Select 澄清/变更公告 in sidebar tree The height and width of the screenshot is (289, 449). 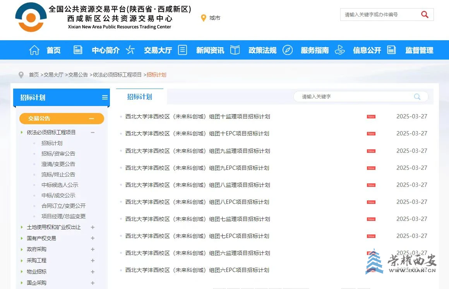click(58, 164)
